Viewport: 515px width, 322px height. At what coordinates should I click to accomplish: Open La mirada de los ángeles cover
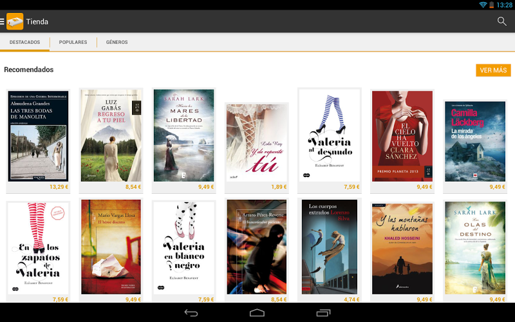[x=475, y=141]
